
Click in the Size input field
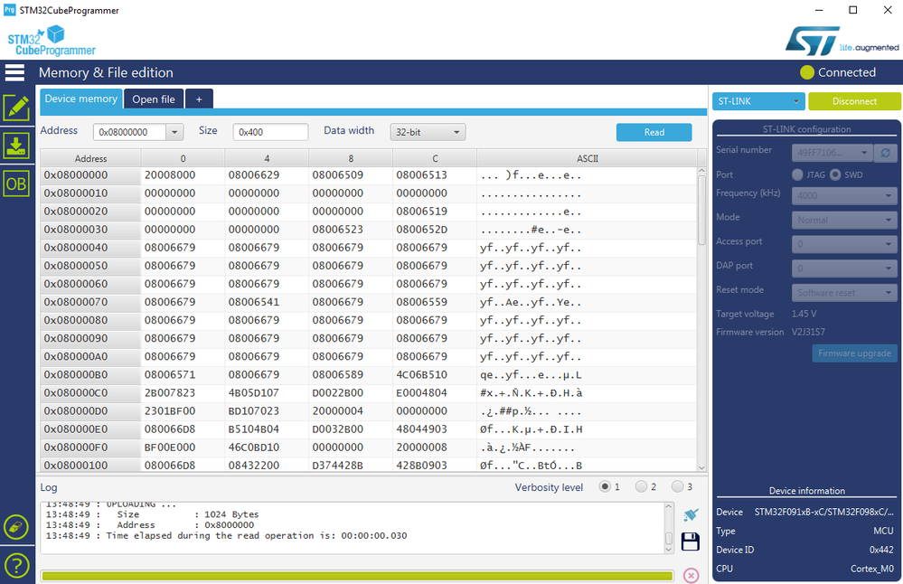270,132
